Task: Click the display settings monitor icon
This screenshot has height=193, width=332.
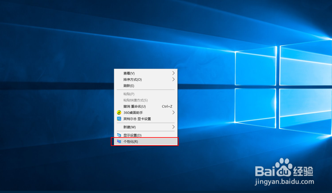Action: 119,135
